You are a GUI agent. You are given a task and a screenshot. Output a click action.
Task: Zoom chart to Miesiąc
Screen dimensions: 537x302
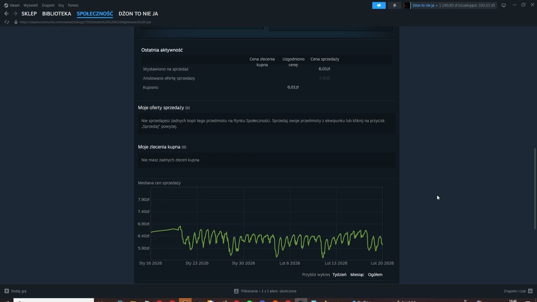coord(357,275)
